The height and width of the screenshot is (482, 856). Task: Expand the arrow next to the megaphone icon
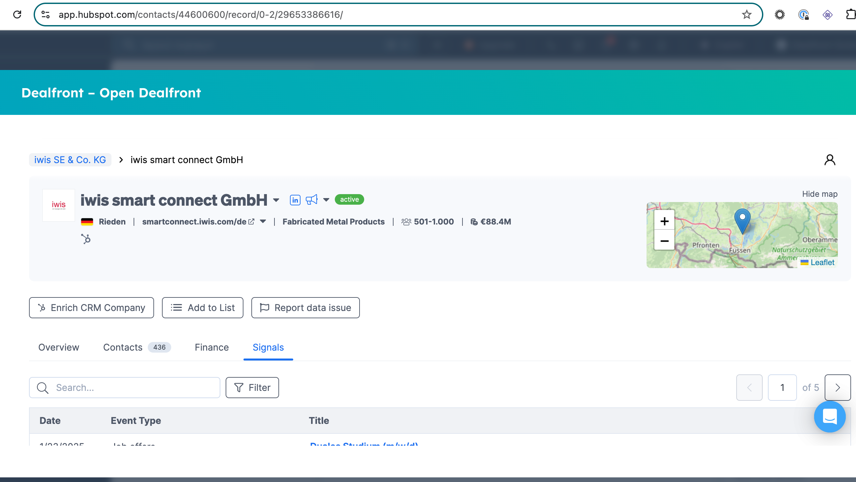pos(326,200)
